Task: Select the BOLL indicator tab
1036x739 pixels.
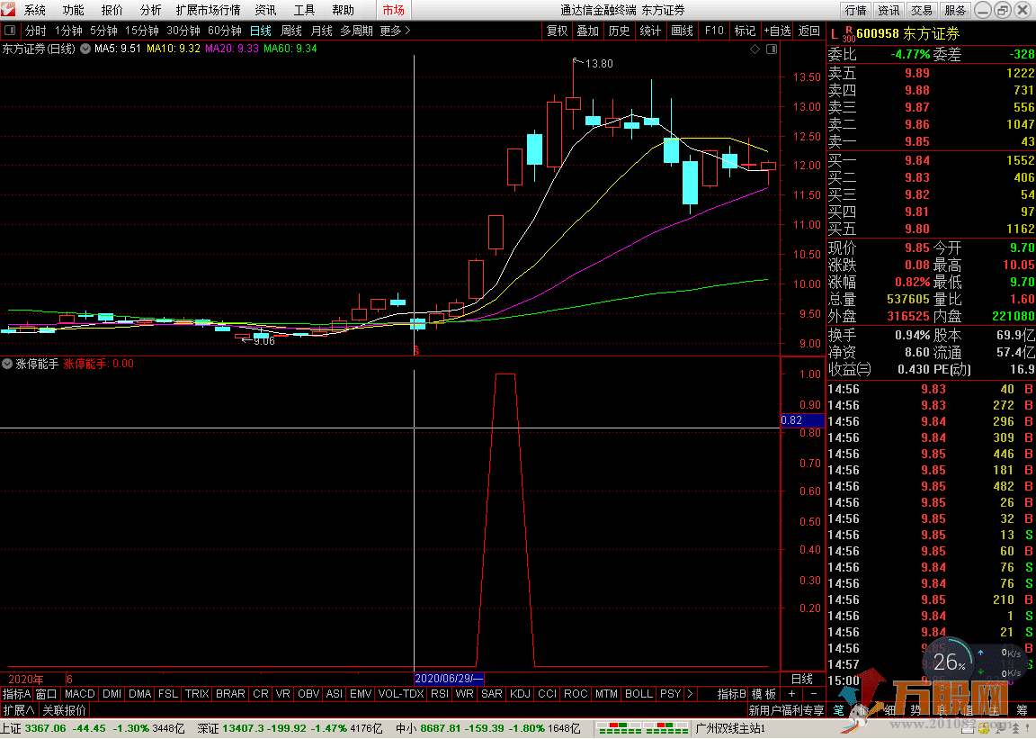Action: tap(639, 693)
